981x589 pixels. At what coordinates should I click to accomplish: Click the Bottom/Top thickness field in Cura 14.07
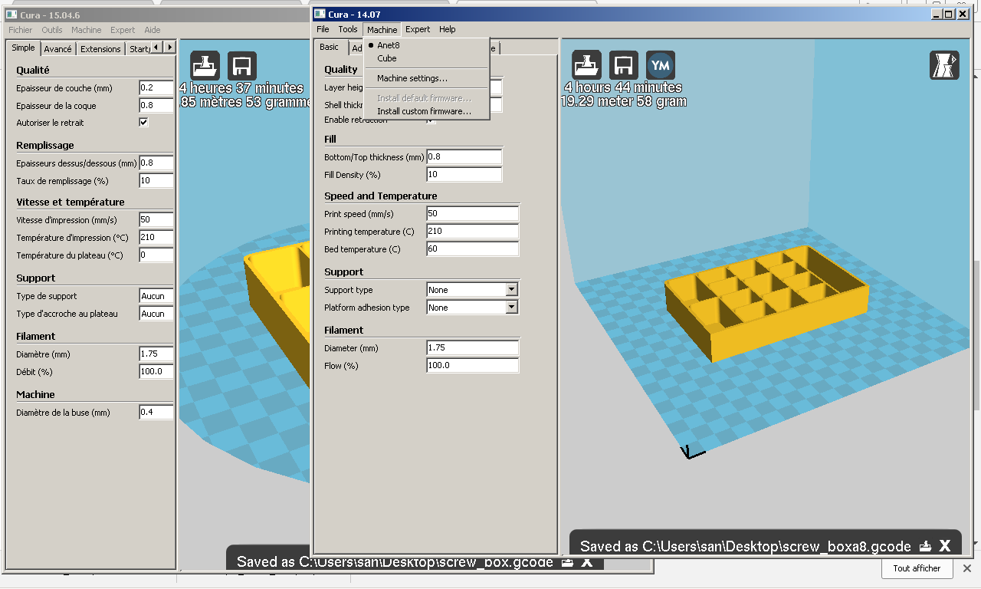click(x=464, y=156)
